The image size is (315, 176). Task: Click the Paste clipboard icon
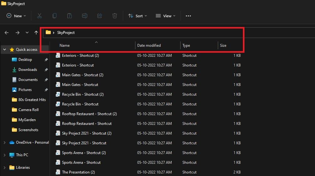(x=70, y=16)
